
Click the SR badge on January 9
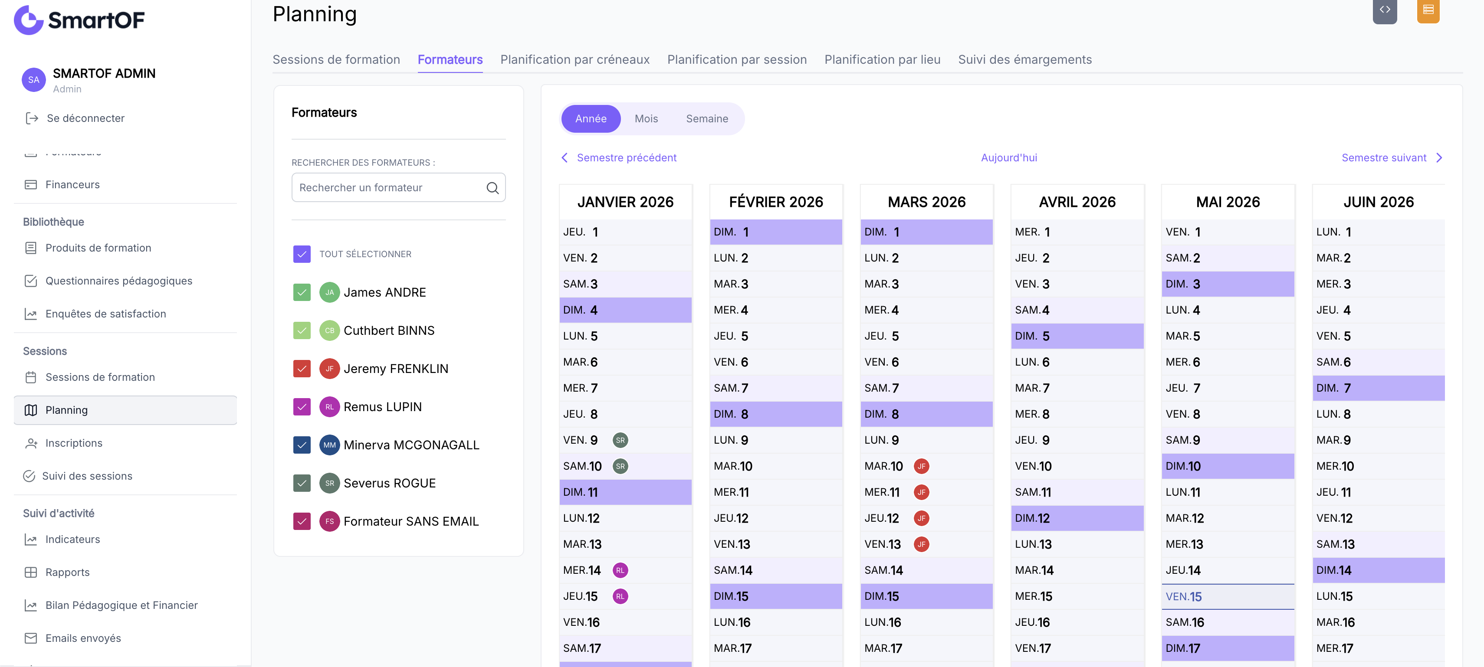coord(621,440)
